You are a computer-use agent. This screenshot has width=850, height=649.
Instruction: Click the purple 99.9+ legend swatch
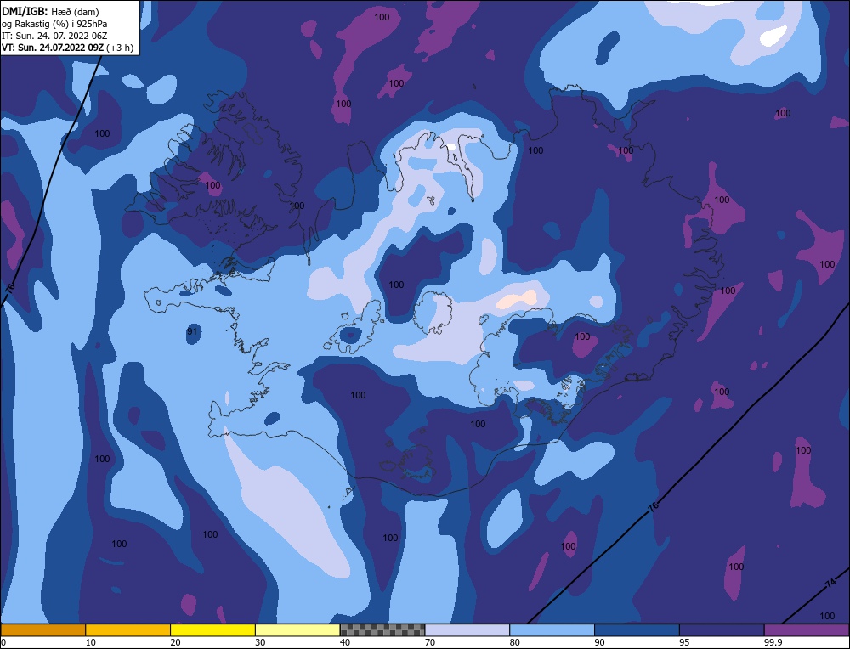(x=807, y=630)
